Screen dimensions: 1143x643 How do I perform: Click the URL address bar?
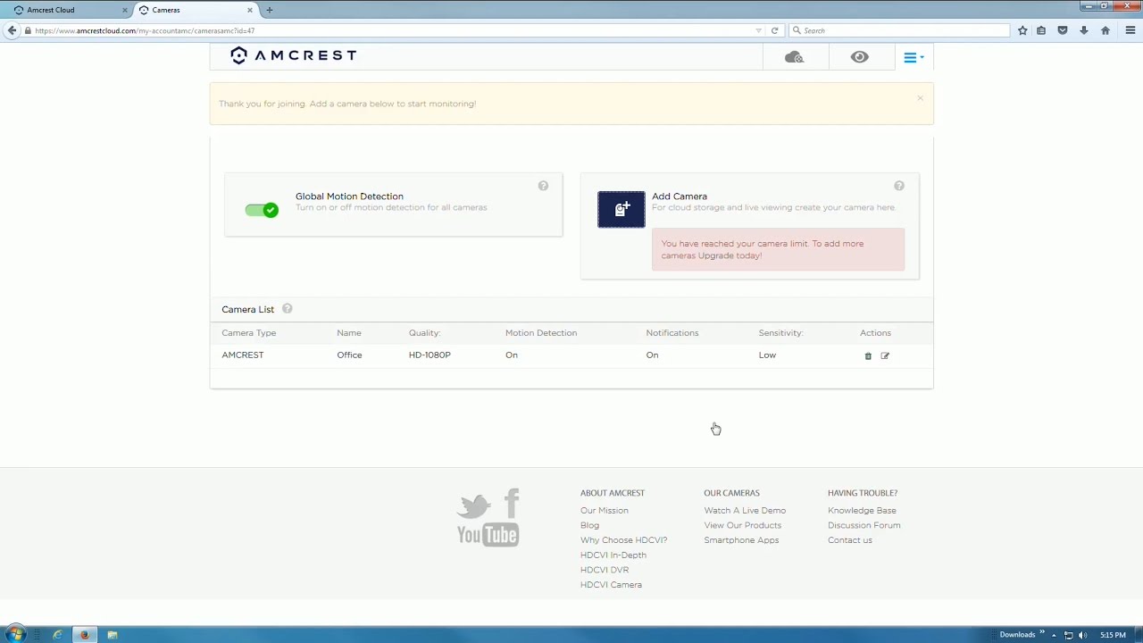tap(393, 30)
